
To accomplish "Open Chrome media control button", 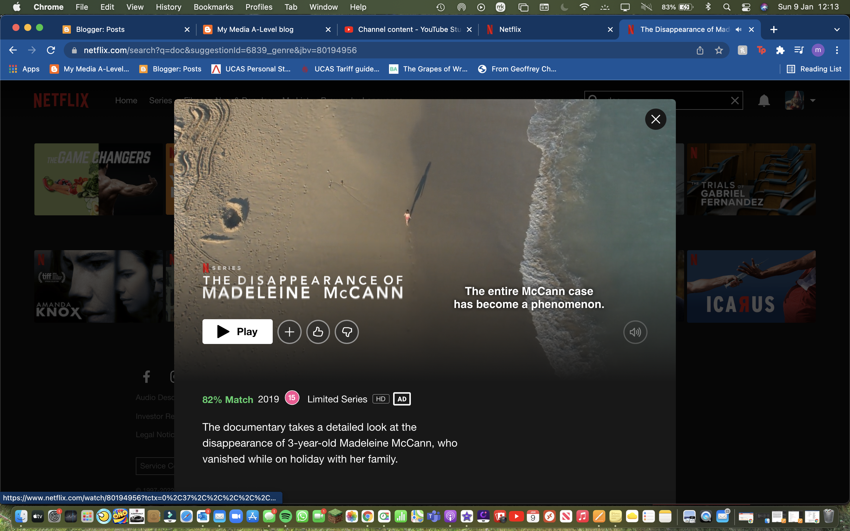I will [799, 50].
